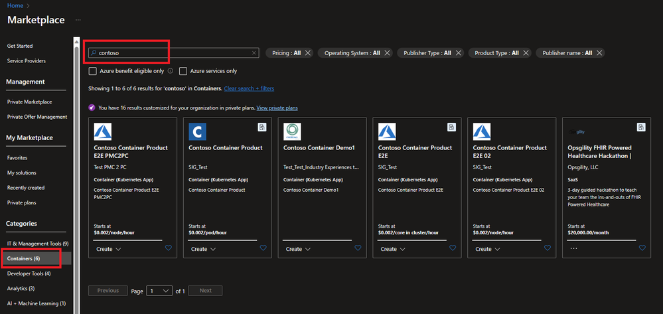This screenshot has width=663, height=314.
Task: Select IT & Management Tools (9) category
Action: 38,244
